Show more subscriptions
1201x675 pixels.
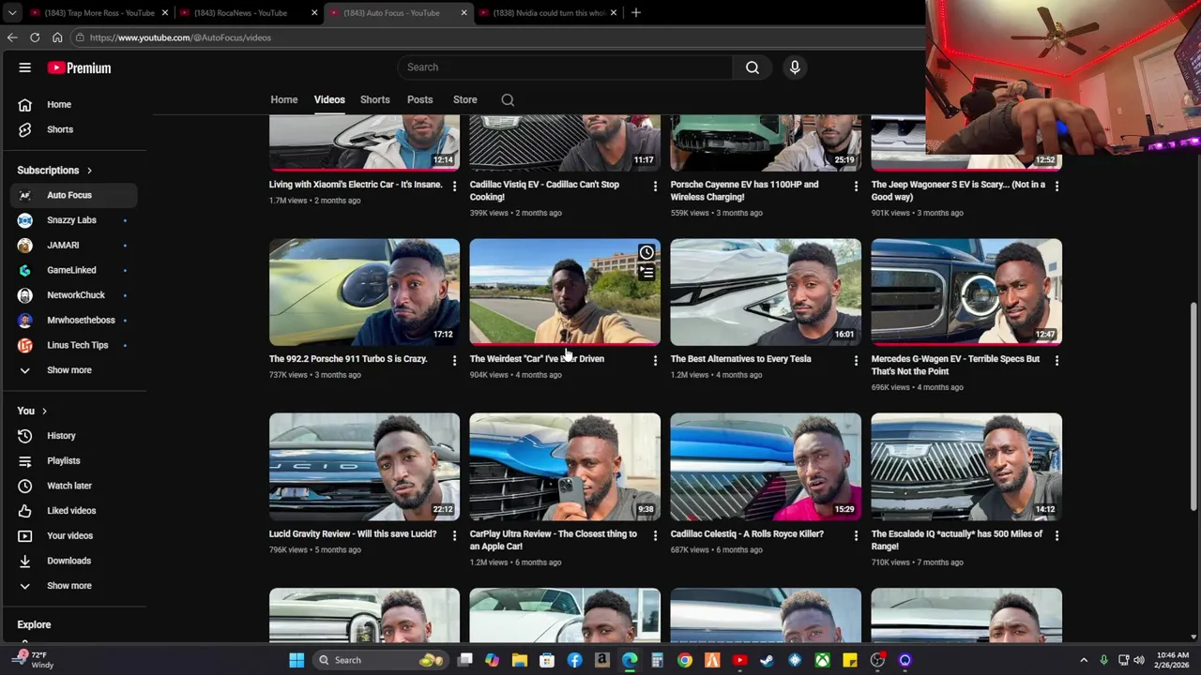coord(69,370)
